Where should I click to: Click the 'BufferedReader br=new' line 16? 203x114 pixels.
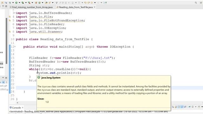point(67,62)
